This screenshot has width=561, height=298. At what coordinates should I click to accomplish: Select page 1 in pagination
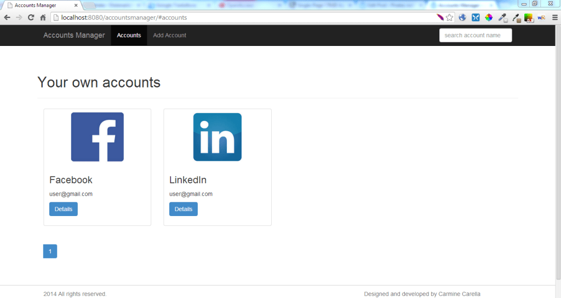(x=50, y=252)
